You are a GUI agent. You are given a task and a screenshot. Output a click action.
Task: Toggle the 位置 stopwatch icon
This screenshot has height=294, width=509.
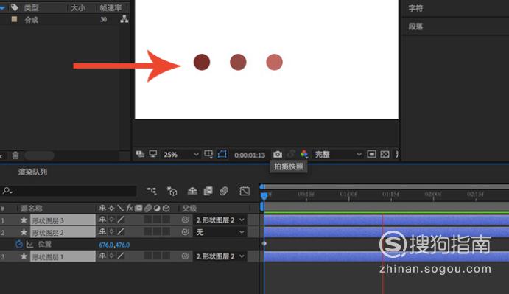19,245
